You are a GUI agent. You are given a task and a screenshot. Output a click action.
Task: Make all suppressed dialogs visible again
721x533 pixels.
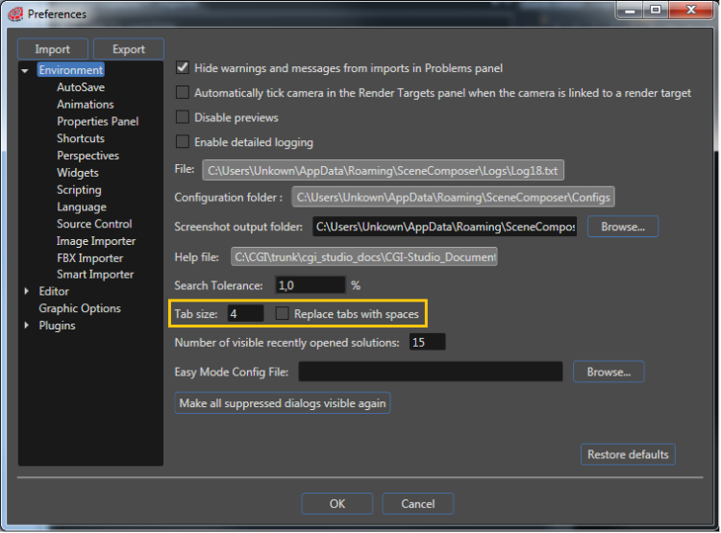coord(283,403)
